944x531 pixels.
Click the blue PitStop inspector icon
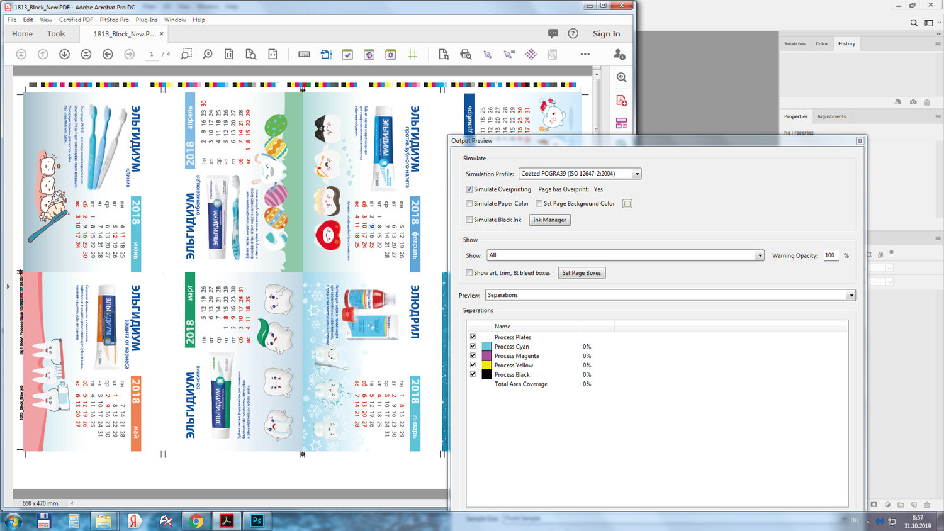point(326,54)
